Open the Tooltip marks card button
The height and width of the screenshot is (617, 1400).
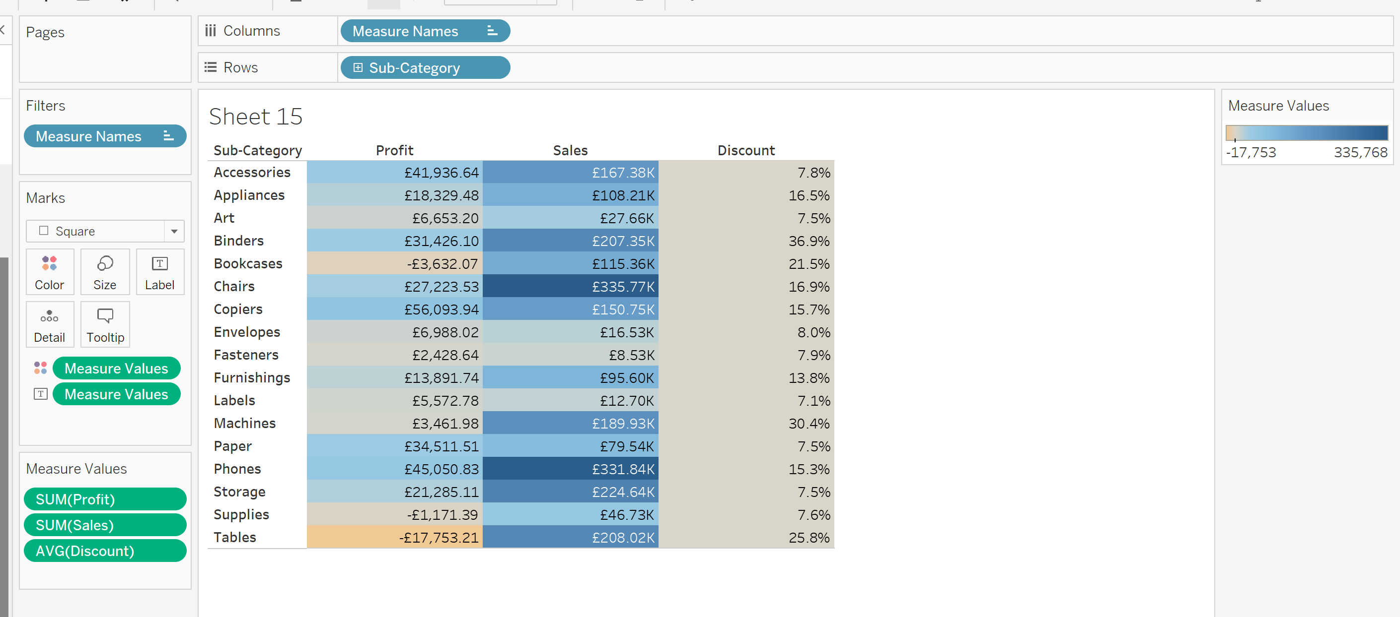[105, 324]
